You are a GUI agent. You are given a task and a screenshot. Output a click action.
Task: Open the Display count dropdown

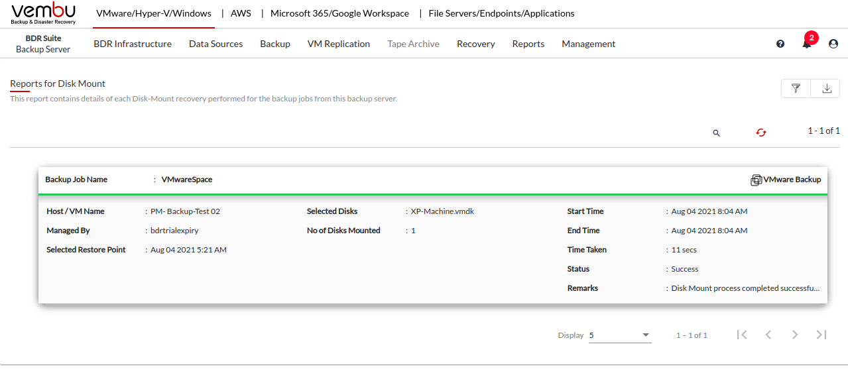coord(620,335)
